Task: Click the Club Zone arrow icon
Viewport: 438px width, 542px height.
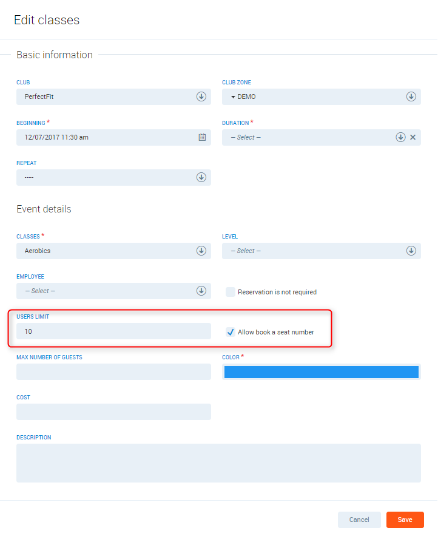Action: coord(411,97)
